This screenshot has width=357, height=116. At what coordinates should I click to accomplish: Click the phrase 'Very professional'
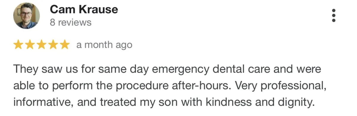click(x=280, y=86)
